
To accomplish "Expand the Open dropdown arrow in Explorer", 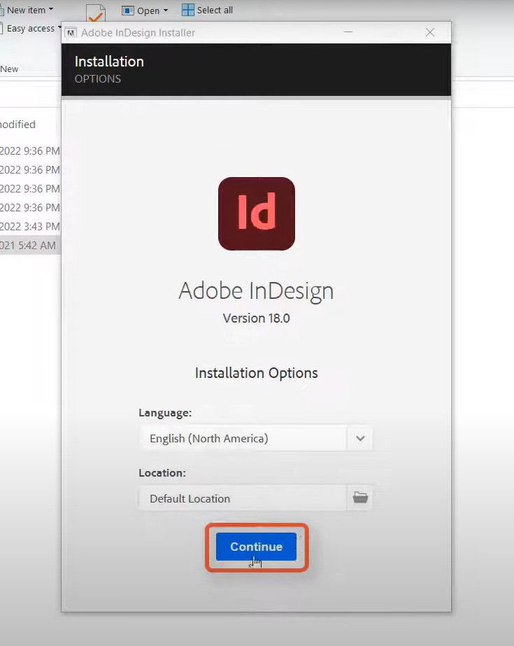I will (166, 10).
